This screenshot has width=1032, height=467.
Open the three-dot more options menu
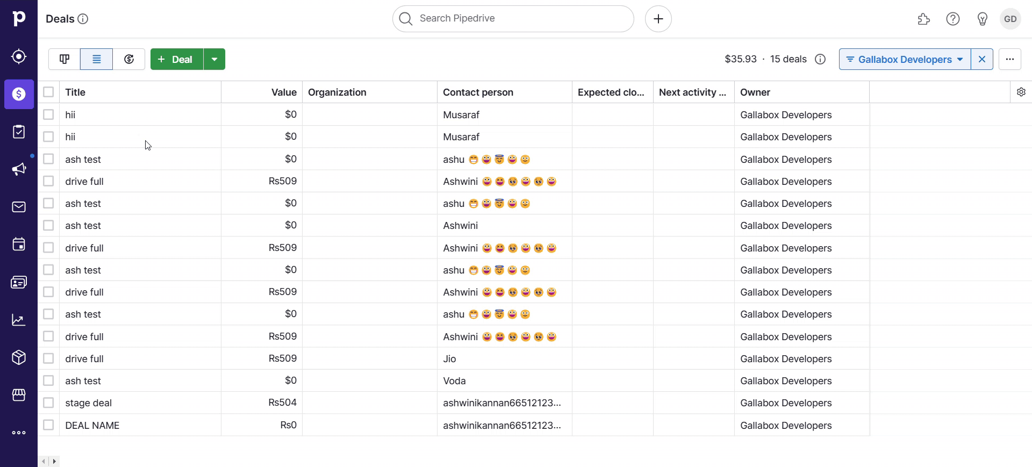(1010, 59)
